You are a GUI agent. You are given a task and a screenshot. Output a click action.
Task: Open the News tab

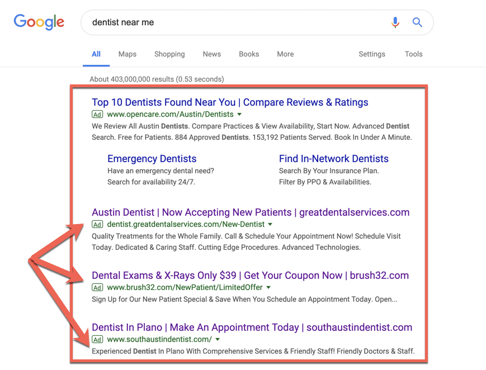tap(212, 54)
